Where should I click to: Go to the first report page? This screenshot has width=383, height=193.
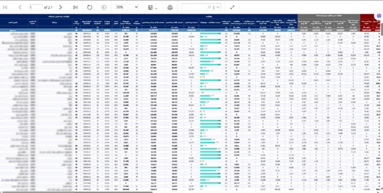pyautogui.click(x=5, y=8)
